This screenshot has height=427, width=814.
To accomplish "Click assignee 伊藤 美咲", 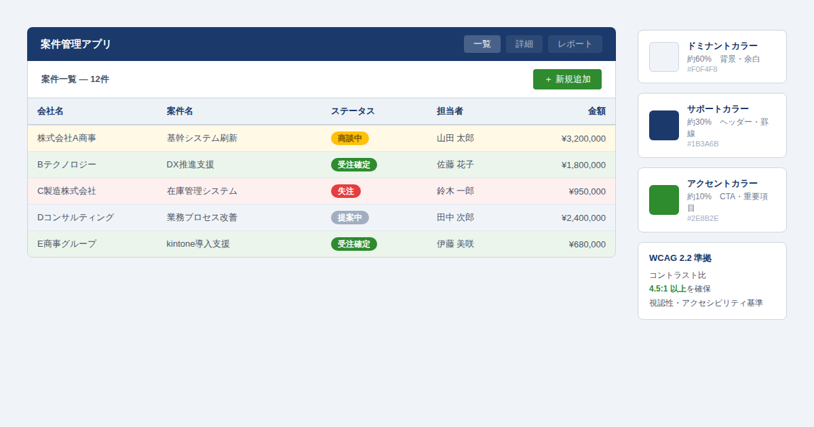I will (455, 244).
